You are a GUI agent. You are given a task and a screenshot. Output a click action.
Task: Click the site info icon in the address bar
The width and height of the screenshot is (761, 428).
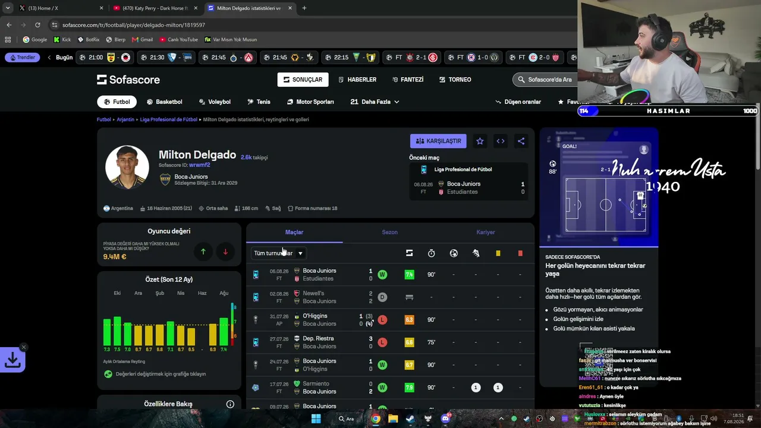click(x=55, y=25)
